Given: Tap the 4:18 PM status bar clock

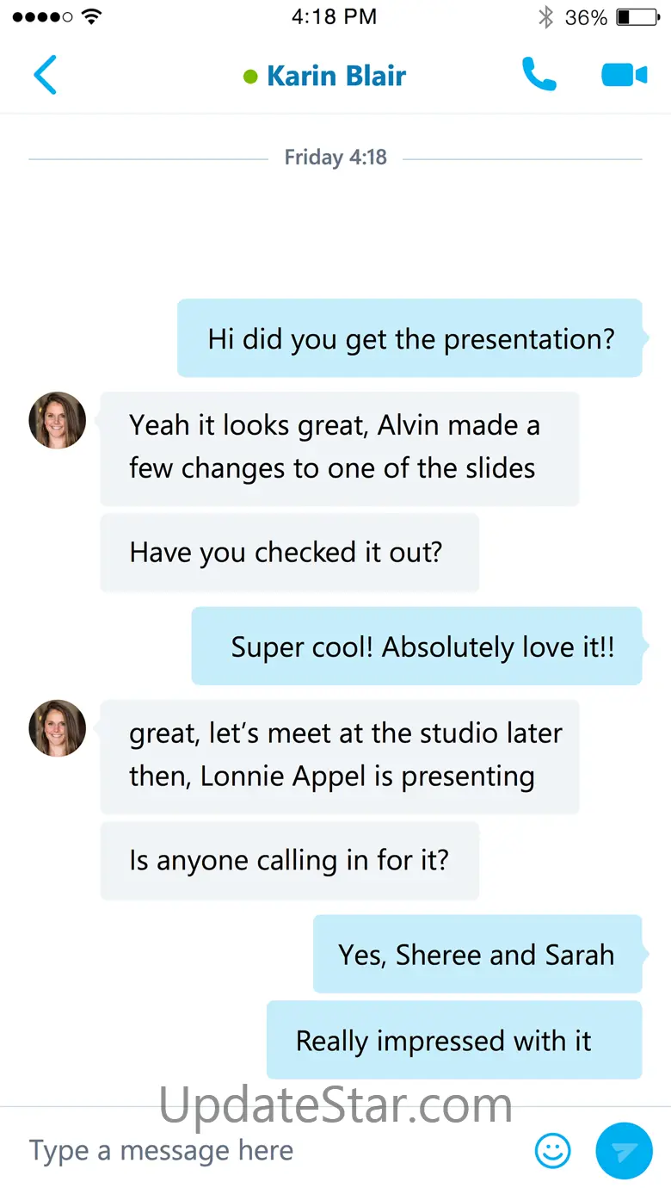Looking at the screenshot, I should [334, 17].
